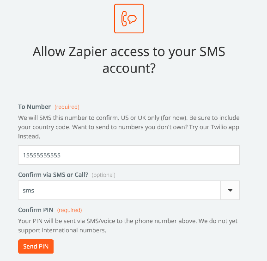Click the SMS app logo icon

129,19
